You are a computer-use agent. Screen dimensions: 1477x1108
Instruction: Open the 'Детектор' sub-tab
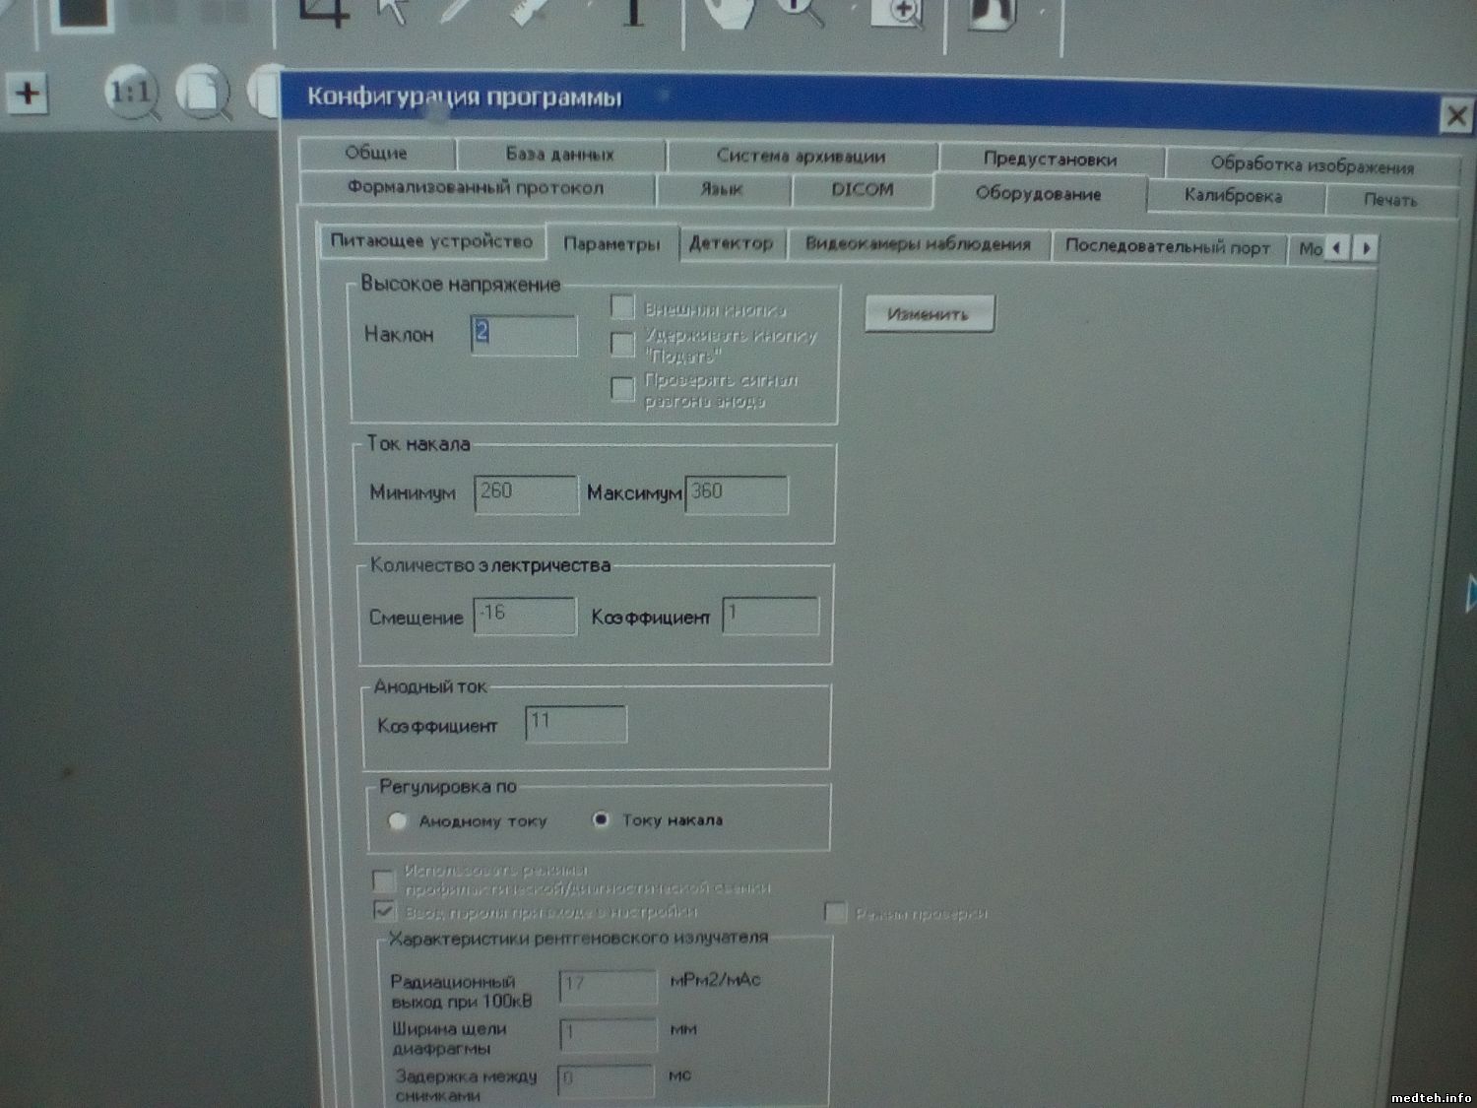coord(731,243)
